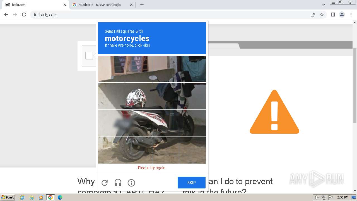Close the btdig.com tab
The width and height of the screenshot is (357, 201).
65,5
